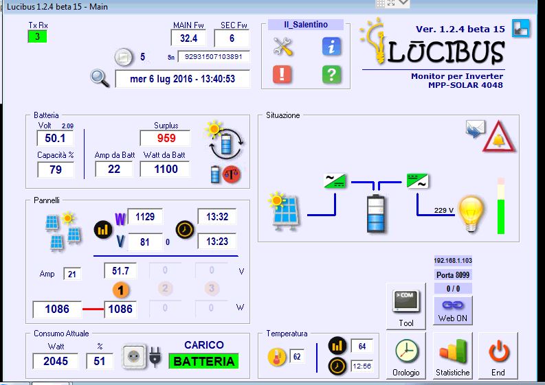Screen dimensions: 545x385
Task: Click the bar chart icon in Temperatura
Action: 337,346
